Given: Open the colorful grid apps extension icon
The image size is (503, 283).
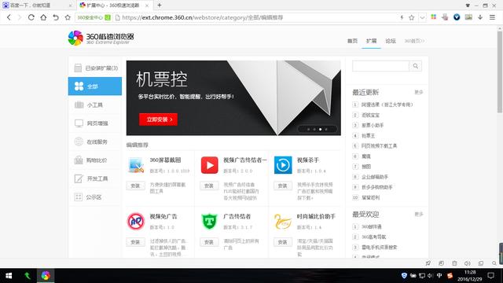Looking at the screenshot, I should coord(433,17).
